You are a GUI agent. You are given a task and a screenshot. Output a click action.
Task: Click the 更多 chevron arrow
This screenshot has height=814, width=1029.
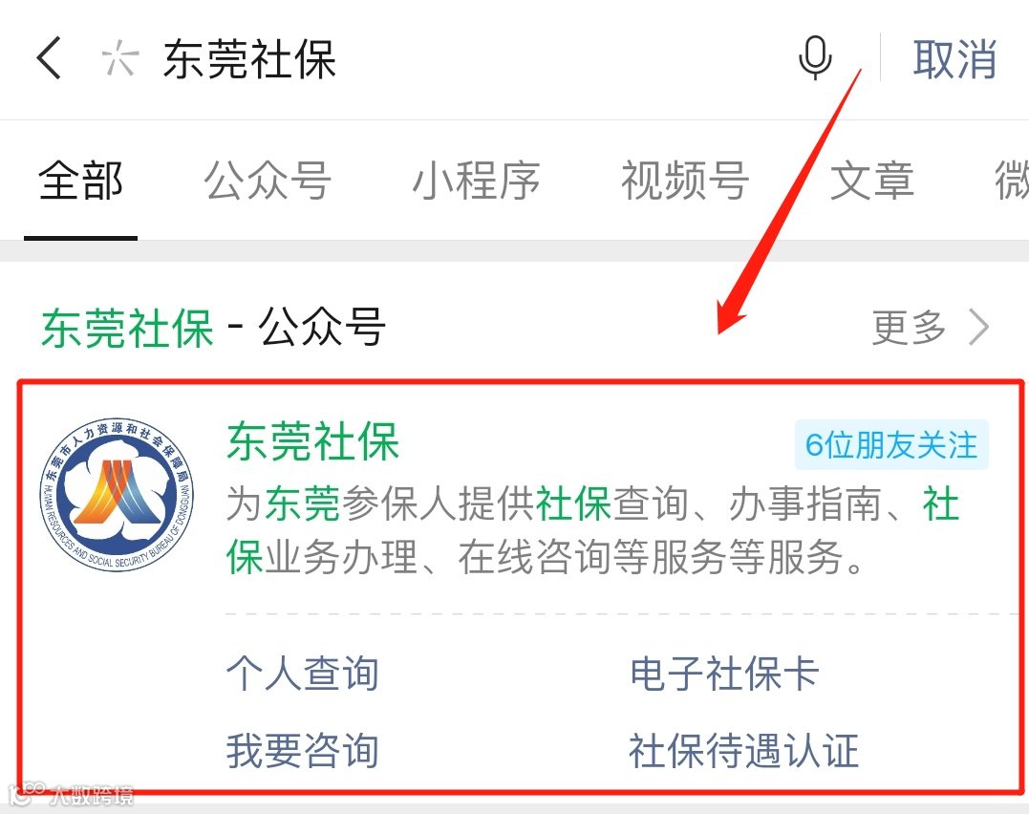coord(979,327)
